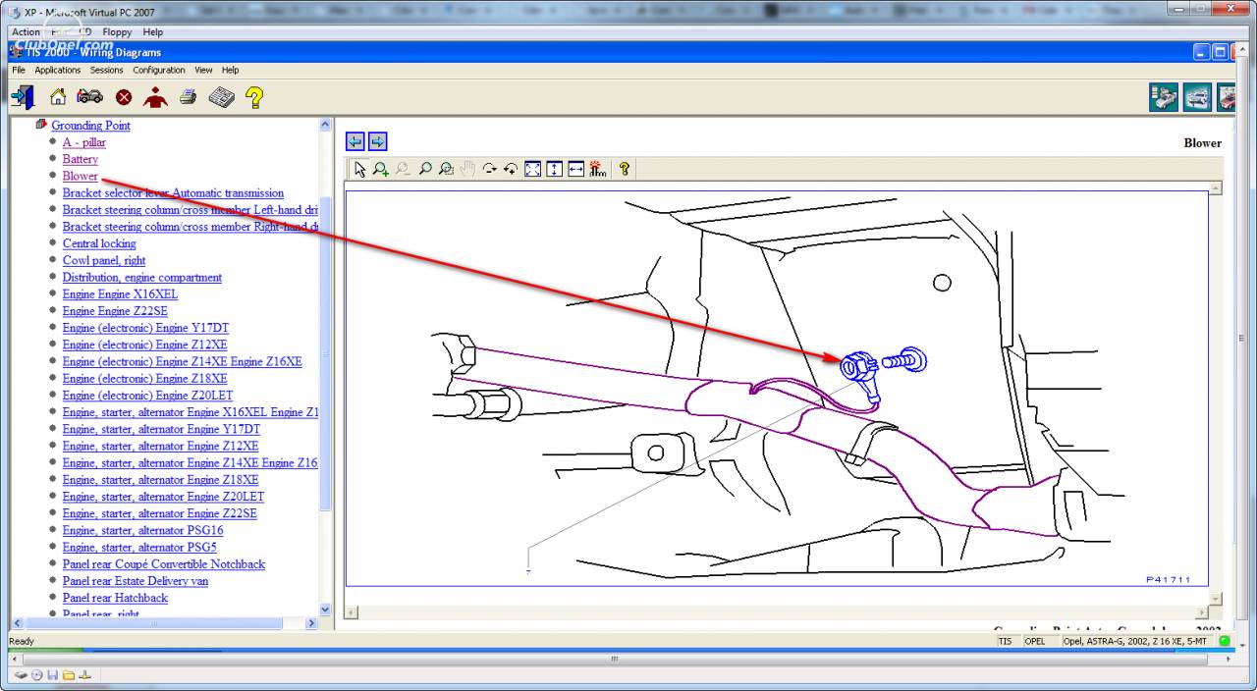Navigate forward with the right arrow button
The width and height of the screenshot is (1257, 691).
(377, 141)
